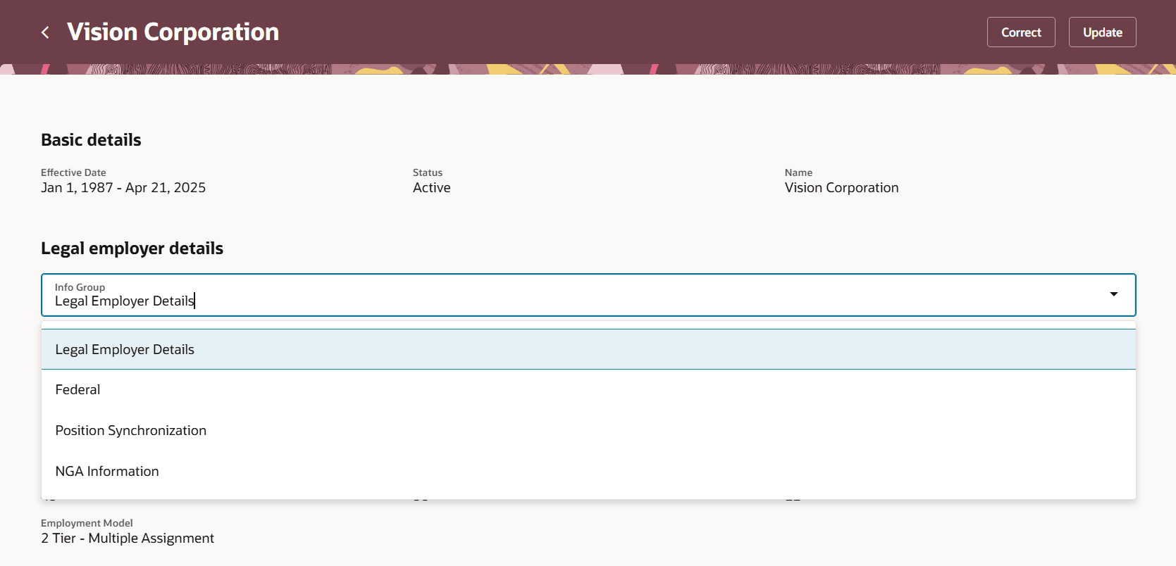Click the Active status value
Viewport: 1176px width, 566px height.
(x=431, y=188)
